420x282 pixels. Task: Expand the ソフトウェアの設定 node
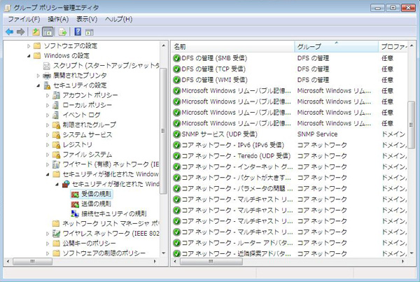click(29, 46)
